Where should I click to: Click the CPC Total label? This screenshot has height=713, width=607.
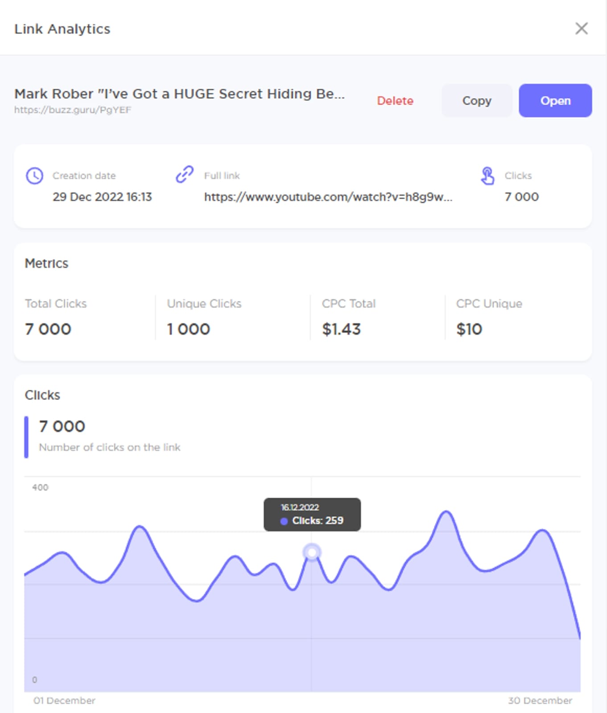(x=349, y=303)
